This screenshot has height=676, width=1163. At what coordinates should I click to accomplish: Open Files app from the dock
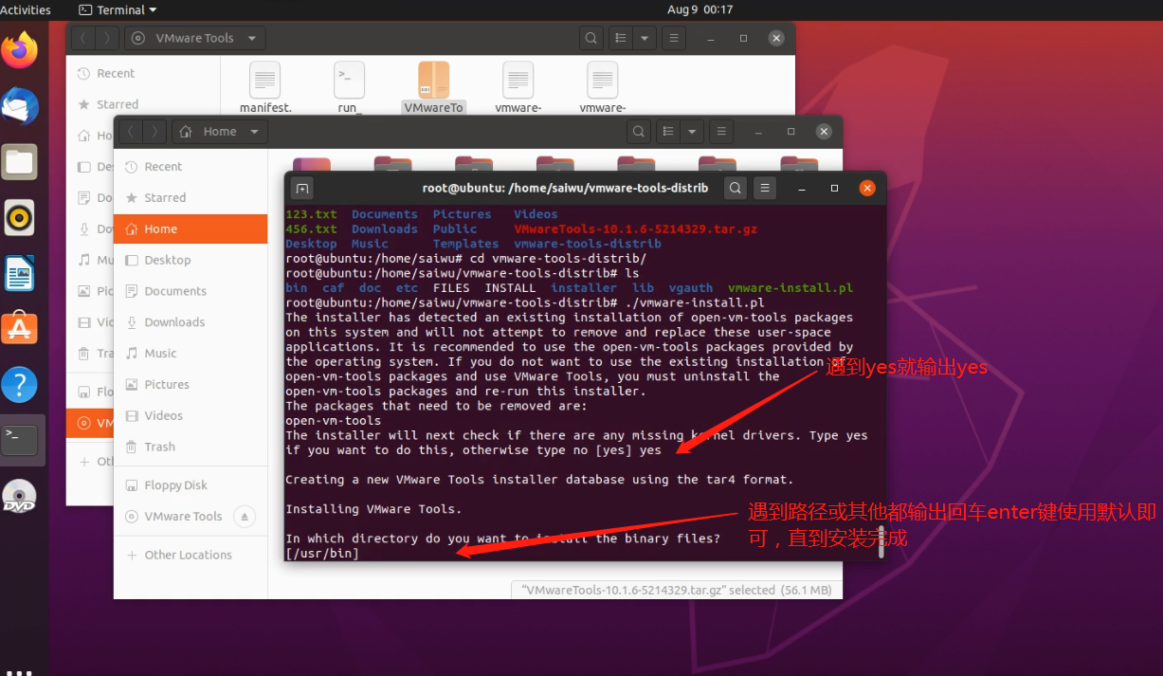click(x=20, y=161)
